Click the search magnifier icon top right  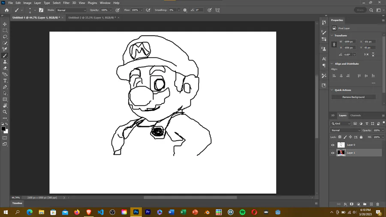click(371, 10)
